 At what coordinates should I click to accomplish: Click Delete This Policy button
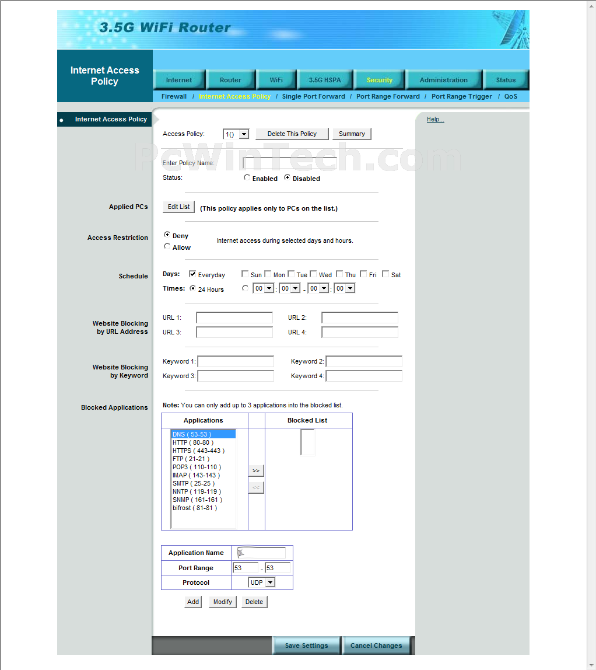coord(292,134)
